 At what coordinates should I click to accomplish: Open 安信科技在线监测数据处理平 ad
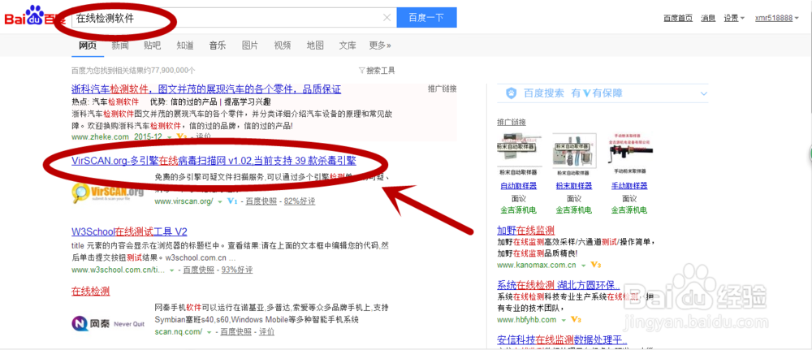tap(563, 340)
